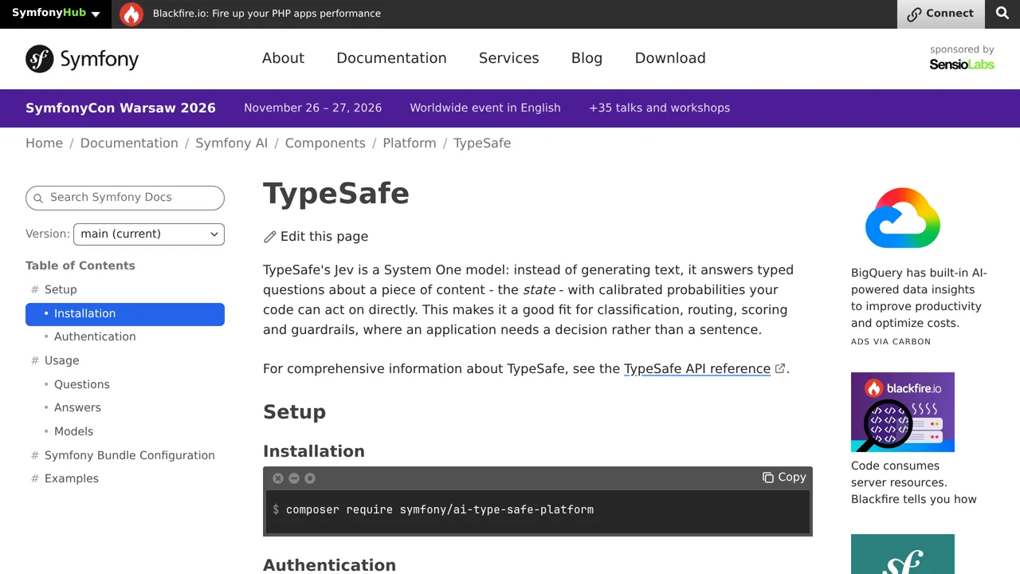
Task: Click the Copy button label on code block
Action: tap(791, 478)
